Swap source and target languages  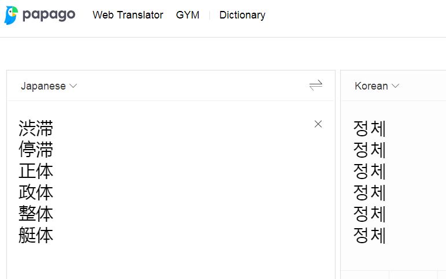tap(316, 85)
